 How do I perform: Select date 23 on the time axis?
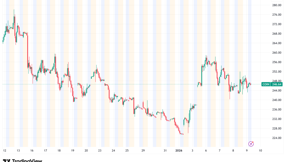tap(100, 151)
